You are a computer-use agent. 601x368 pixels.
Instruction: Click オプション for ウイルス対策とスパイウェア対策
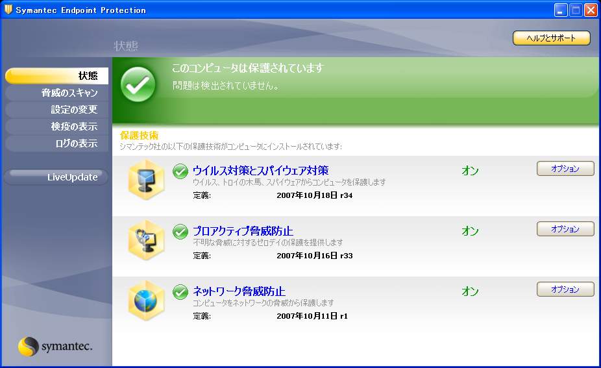click(565, 169)
